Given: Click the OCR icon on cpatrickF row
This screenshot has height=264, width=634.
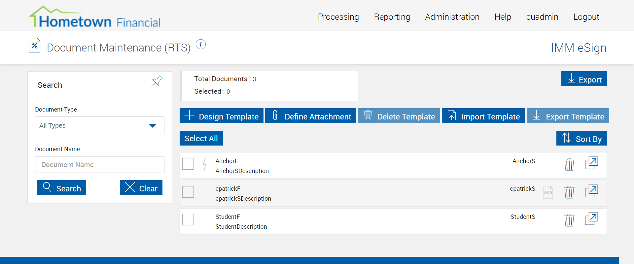Looking at the screenshot, I should point(548,192).
